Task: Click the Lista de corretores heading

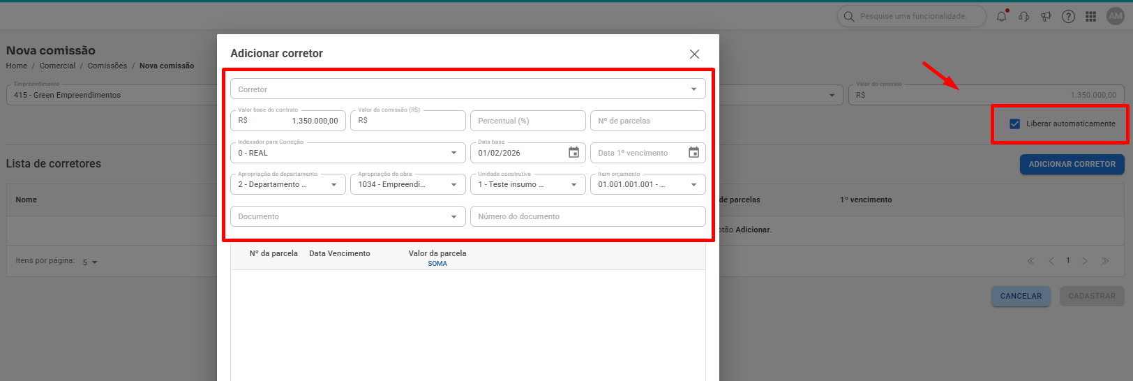Action: point(54,163)
